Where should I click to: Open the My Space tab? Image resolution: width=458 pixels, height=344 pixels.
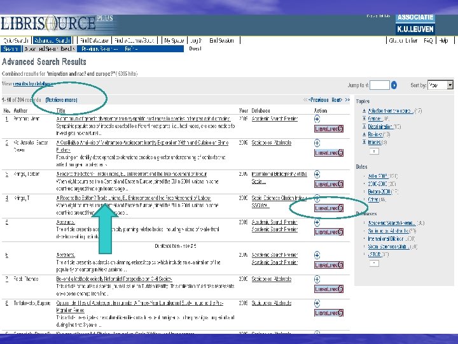tap(174, 40)
